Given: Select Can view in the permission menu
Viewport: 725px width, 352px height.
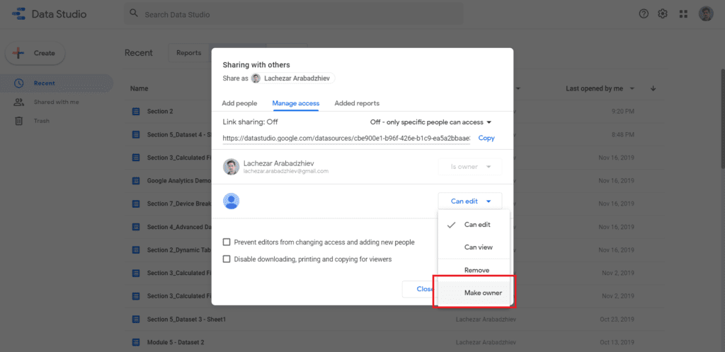Looking at the screenshot, I should click(474, 247).
